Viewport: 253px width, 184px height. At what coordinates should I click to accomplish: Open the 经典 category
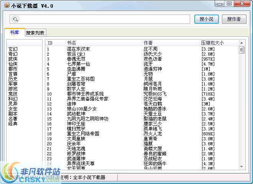(x=13, y=124)
